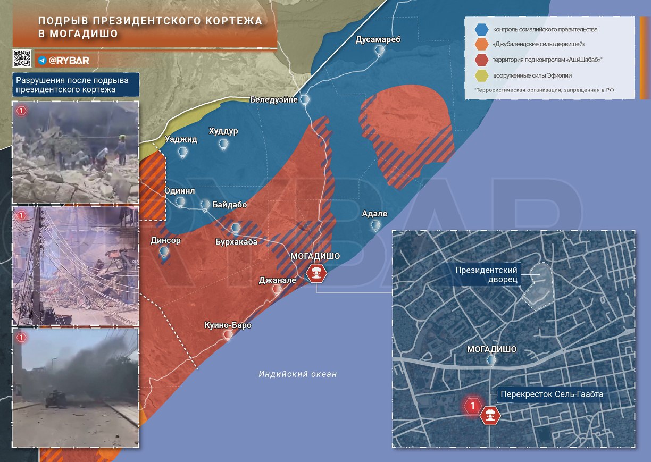
Task: Click the yellow Ethiopian forces legend hexagon
Action: point(481,75)
